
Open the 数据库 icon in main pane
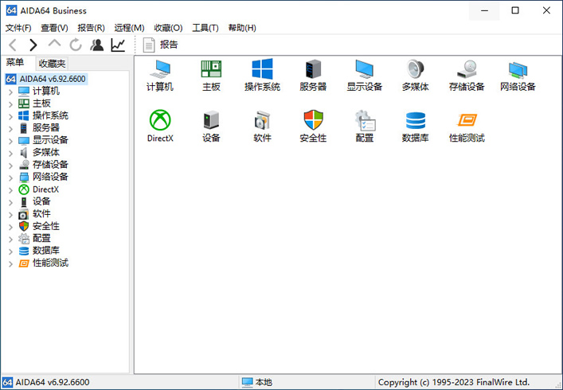416,126
